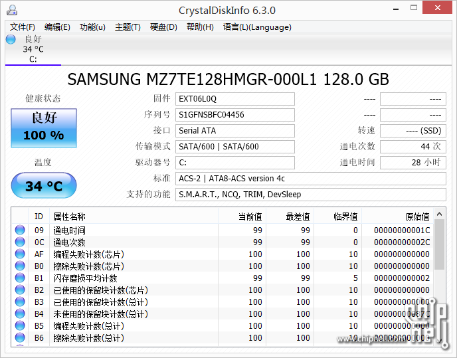Select the 已使用的保留块计数(总计) attribute row

223,302
